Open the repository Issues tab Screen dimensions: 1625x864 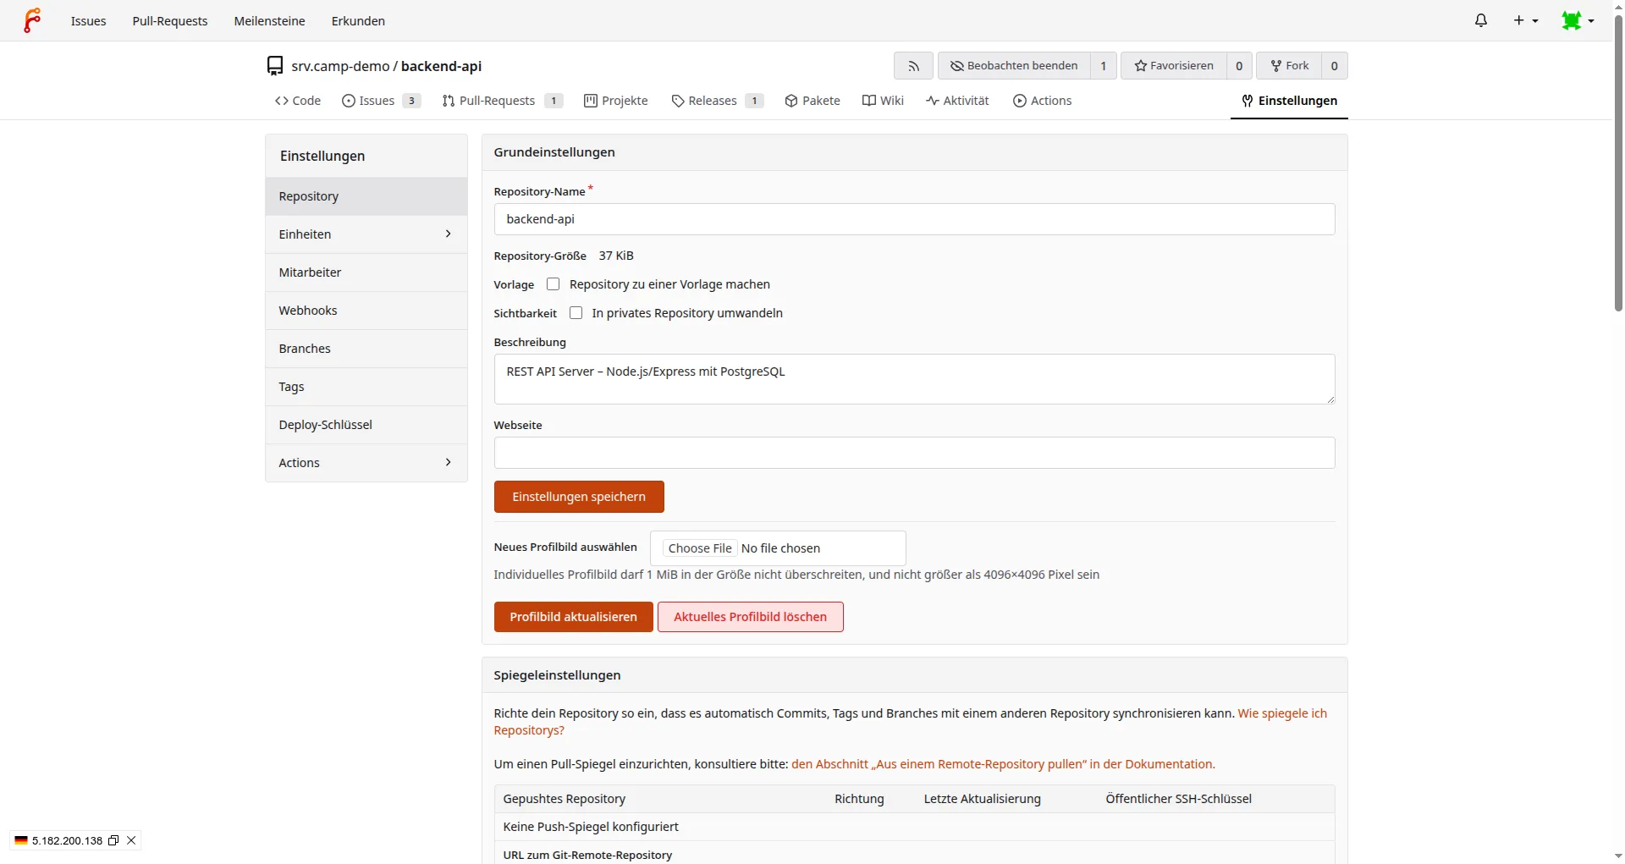point(381,101)
